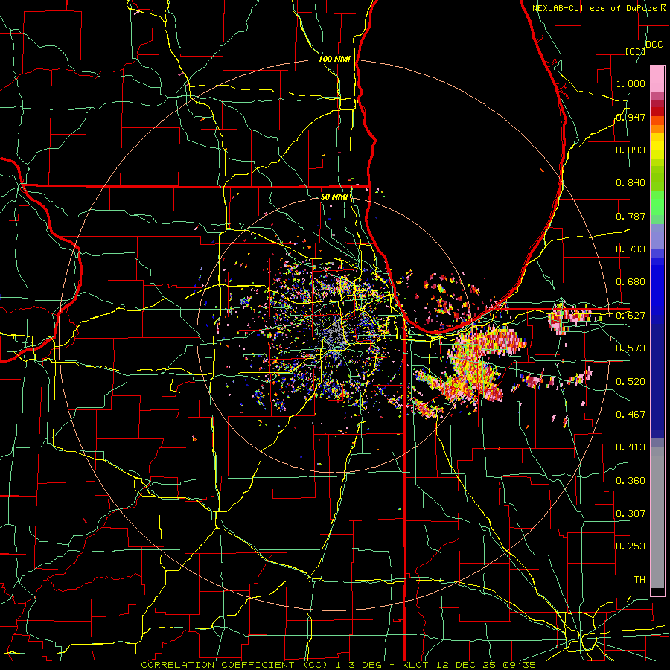Screen dimensions: 670x670
Task: Click the [CC] label above the color bar
Action: pos(635,51)
